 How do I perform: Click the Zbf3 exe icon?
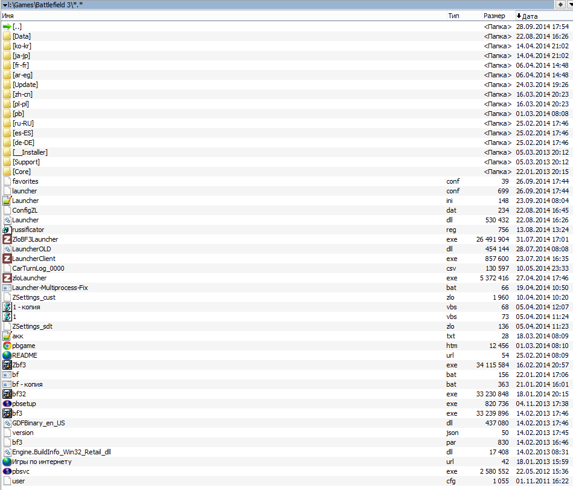[7, 364]
